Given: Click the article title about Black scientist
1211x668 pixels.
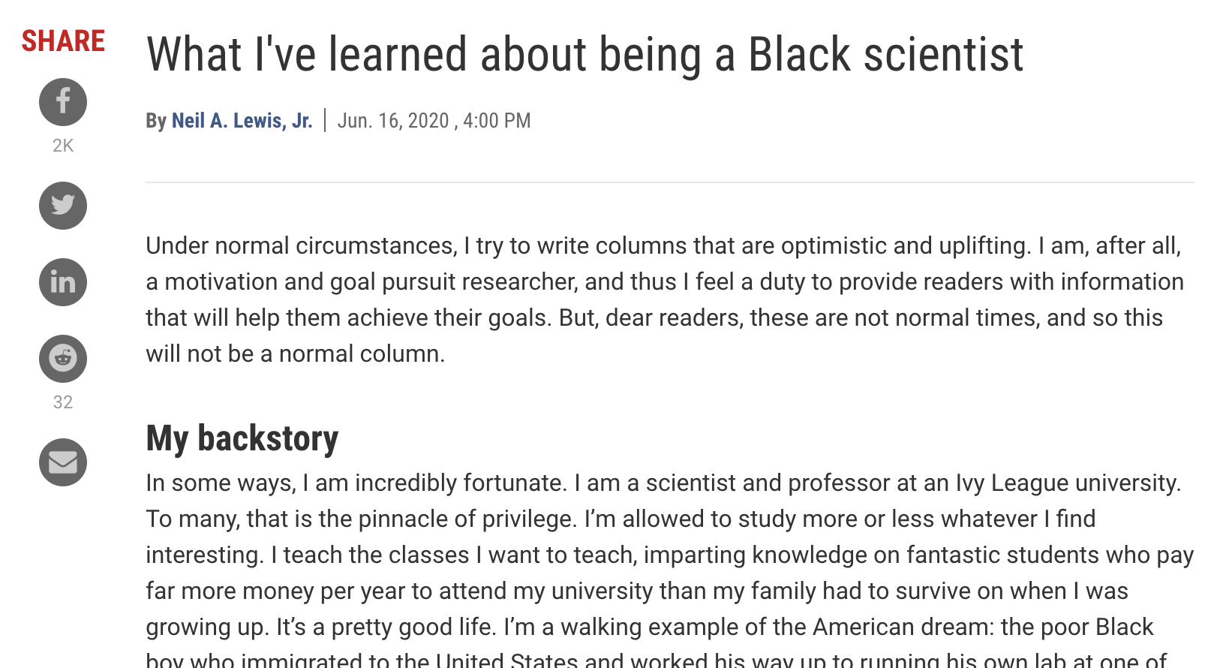Looking at the screenshot, I should pyautogui.click(x=584, y=55).
